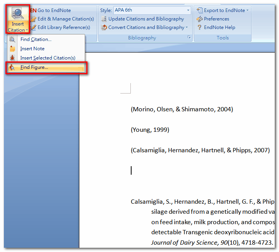279x252 pixels.
Task: Select Insert Selected Citation(s) menu item
Action: (x=46, y=58)
